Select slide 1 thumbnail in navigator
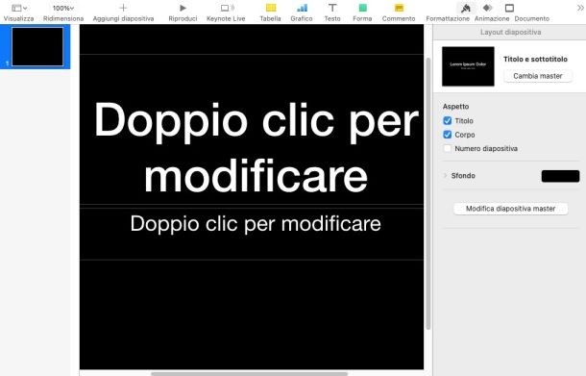Image resolution: width=586 pixels, height=376 pixels. (x=37, y=47)
